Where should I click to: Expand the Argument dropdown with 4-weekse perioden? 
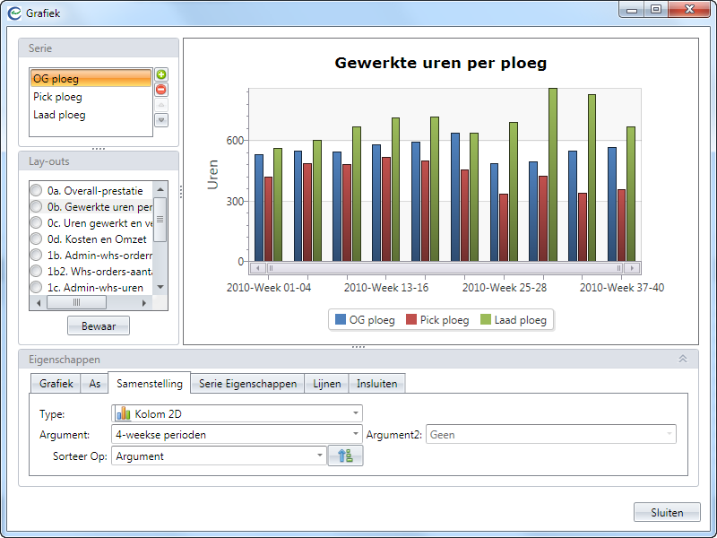(237, 435)
